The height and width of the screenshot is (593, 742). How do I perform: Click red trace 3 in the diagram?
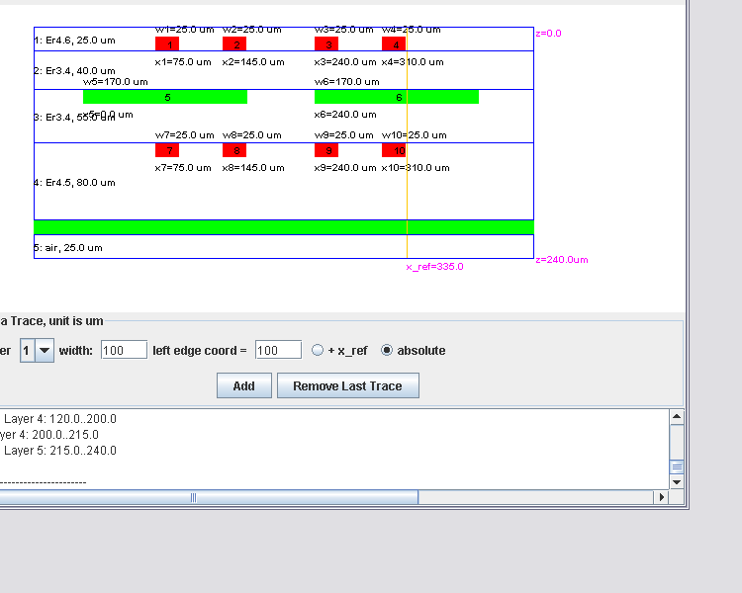tap(326, 44)
